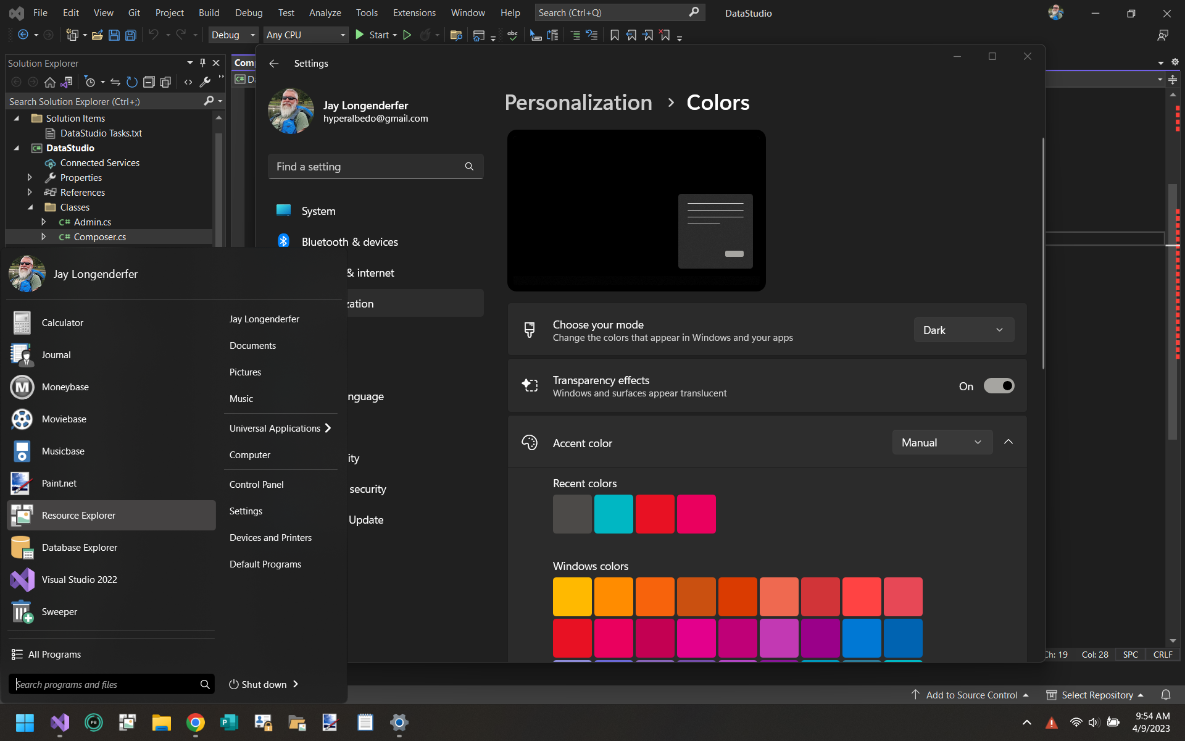
Task: Select the teal swatch in Recent colors
Action: [613, 514]
